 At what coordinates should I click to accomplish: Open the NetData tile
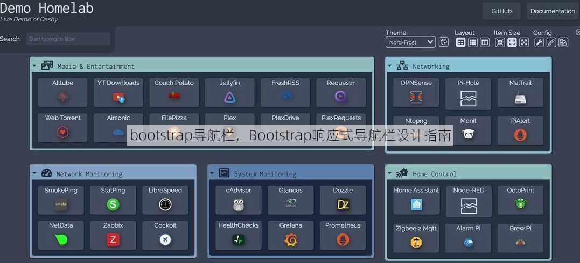(61, 235)
